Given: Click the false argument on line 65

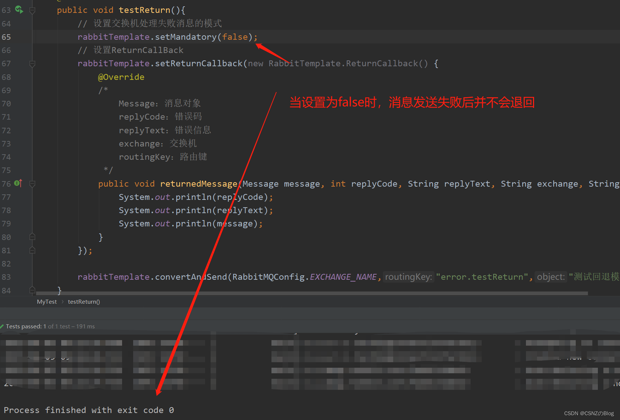Looking at the screenshot, I should [235, 37].
